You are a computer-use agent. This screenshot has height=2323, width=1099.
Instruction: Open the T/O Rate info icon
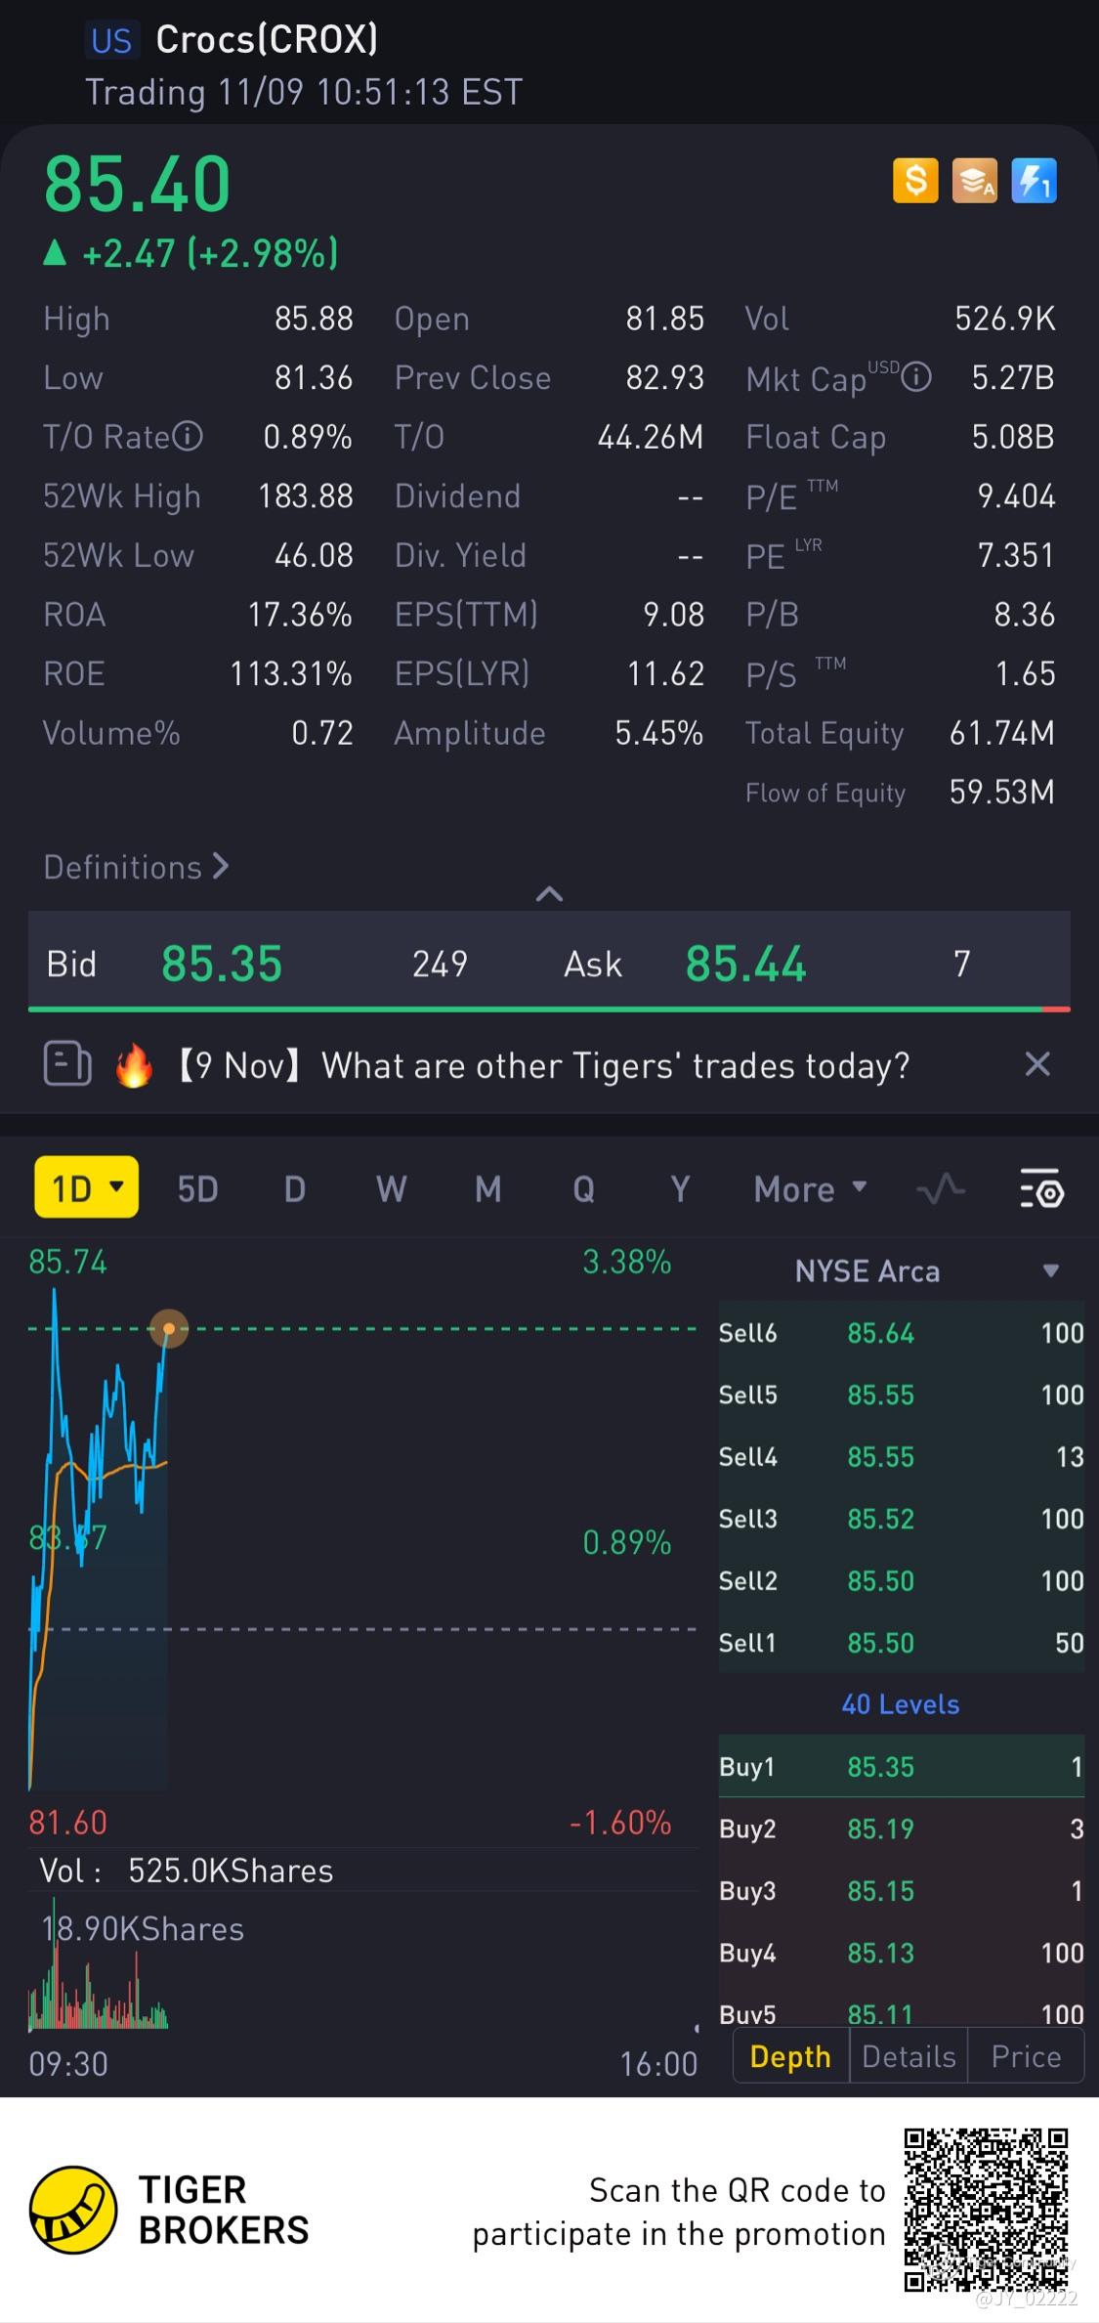click(188, 436)
